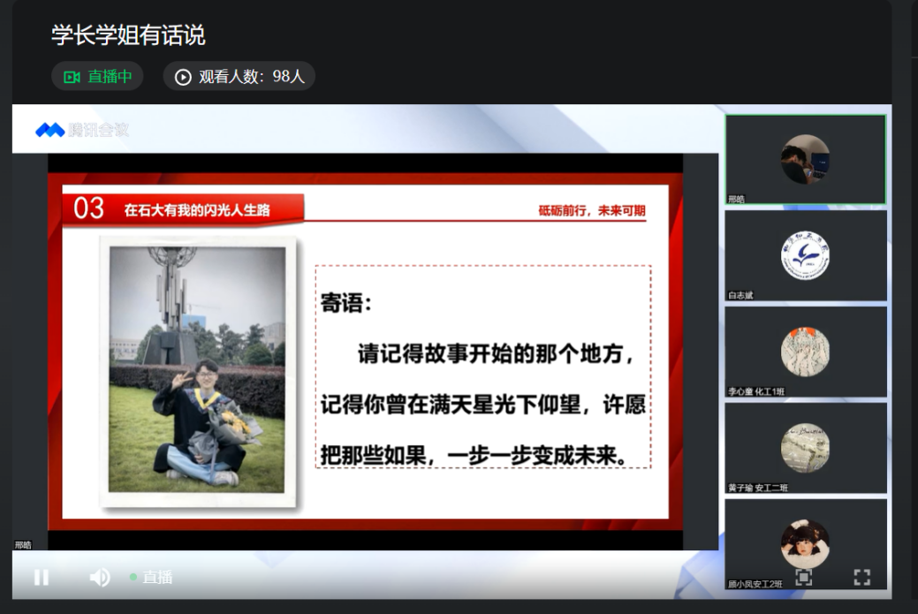Pause the live stream playback
This screenshot has width=918, height=614.
(x=41, y=577)
